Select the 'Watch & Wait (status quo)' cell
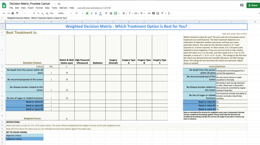This screenshot has width=260, height=145. point(67,50)
